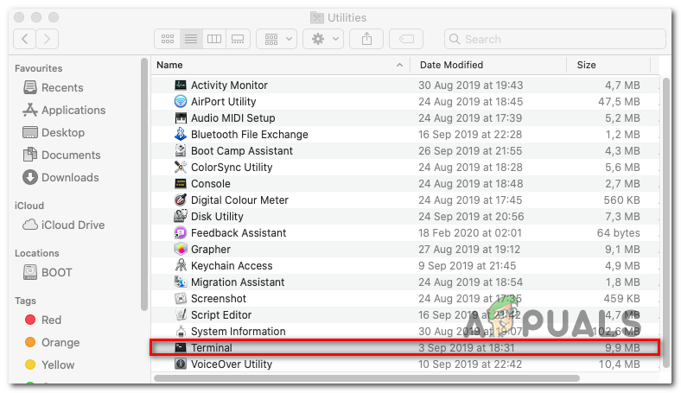Click the "47,5 MB" size value

(x=619, y=102)
